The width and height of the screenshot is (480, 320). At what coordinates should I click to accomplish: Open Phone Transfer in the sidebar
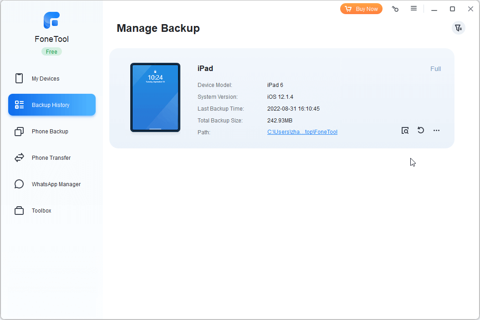pos(51,157)
